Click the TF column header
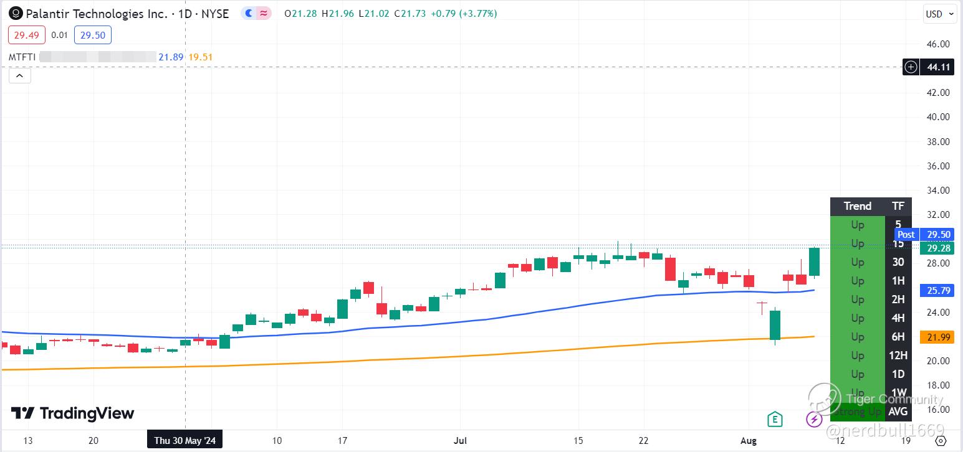The height and width of the screenshot is (452, 963). click(x=898, y=206)
